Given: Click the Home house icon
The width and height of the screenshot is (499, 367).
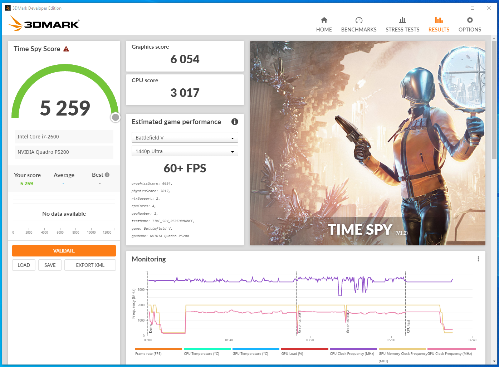Looking at the screenshot, I should point(324,20).
